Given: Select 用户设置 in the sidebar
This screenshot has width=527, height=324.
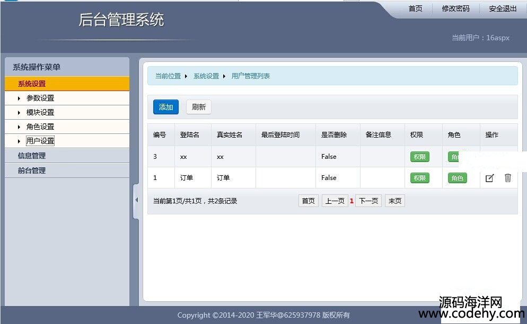Looking at the screenshot, I should (40, 141).
